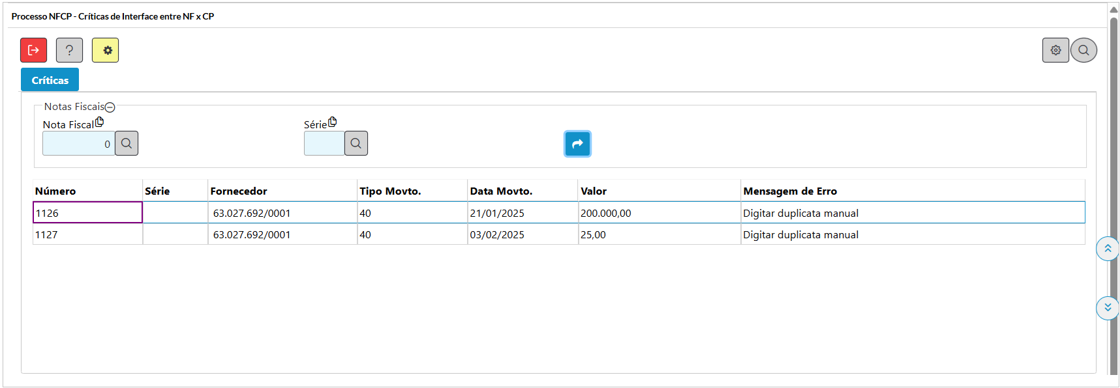Image resolution: width=1120 pixels, height=388 pixels.
Task: Open the gray gear configuration button
Action: coord(1055,50)
